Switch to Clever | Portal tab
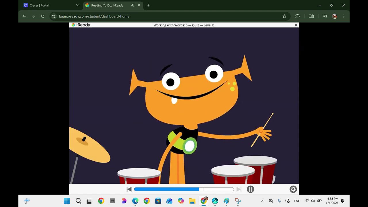This screenshot has width=368, height=207. pos(51,5)
